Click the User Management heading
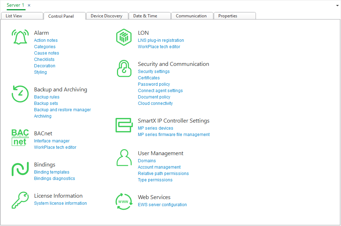Image resolution: width=341 pixels, height=226 pixels. 161,153
